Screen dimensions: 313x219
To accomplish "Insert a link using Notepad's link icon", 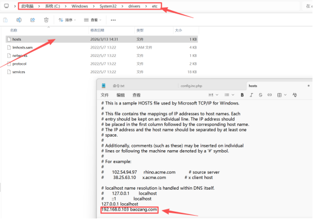I will coord(269,95).
